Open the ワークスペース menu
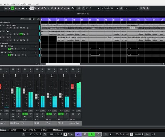The height and width of the screenshot is (137, 165). pos(14,4)
